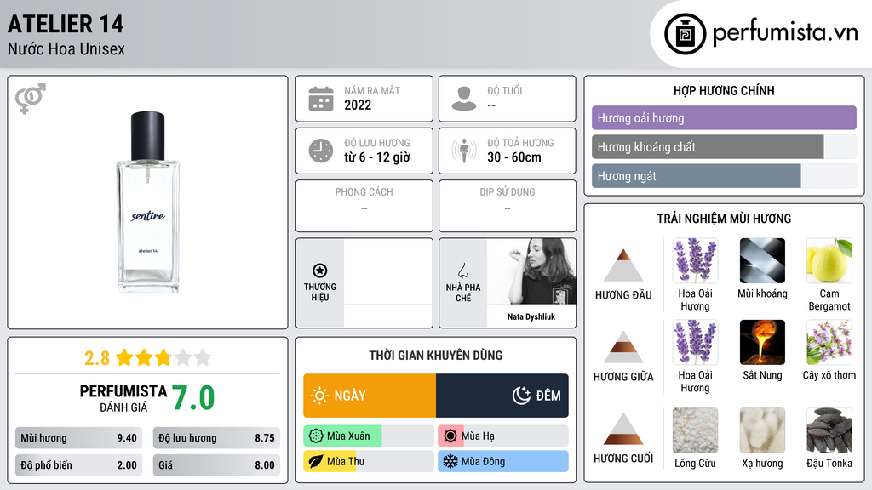
Task: Click the Phong cách card
Action: 364,206
